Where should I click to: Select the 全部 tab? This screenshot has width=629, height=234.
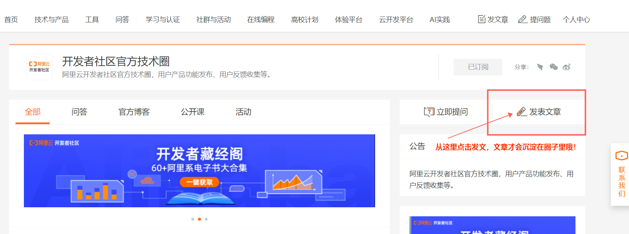33,112
